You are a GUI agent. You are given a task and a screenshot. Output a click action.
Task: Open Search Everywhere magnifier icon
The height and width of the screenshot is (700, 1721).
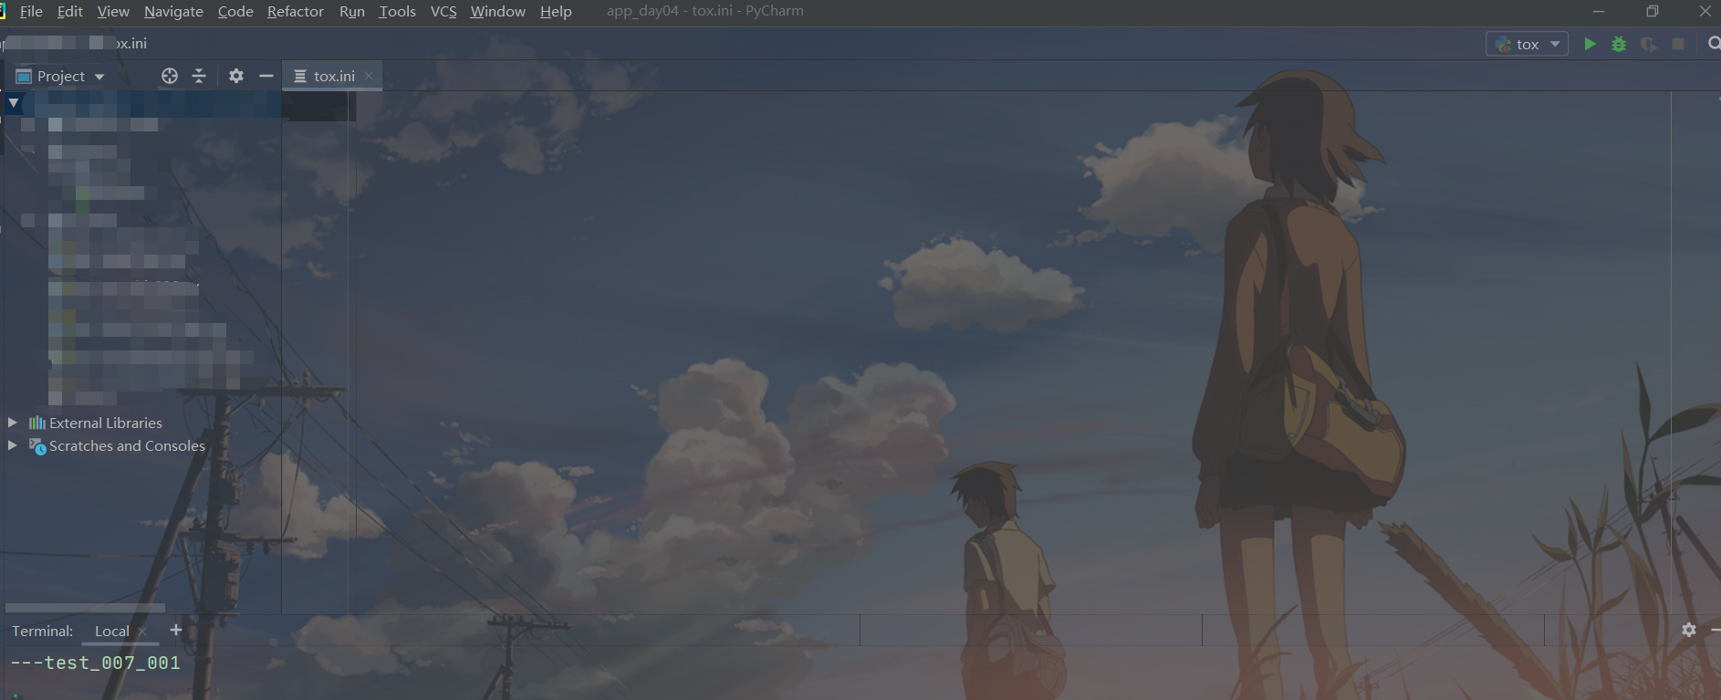[1714, 43]
